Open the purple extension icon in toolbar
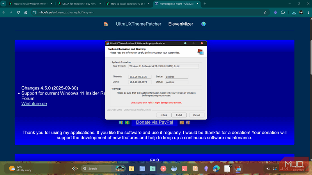Image resolution: width=312 pixels, height=175 pixels. click(275, 12)
